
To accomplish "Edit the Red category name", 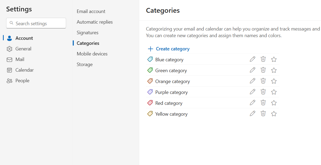I will [253, 103].
